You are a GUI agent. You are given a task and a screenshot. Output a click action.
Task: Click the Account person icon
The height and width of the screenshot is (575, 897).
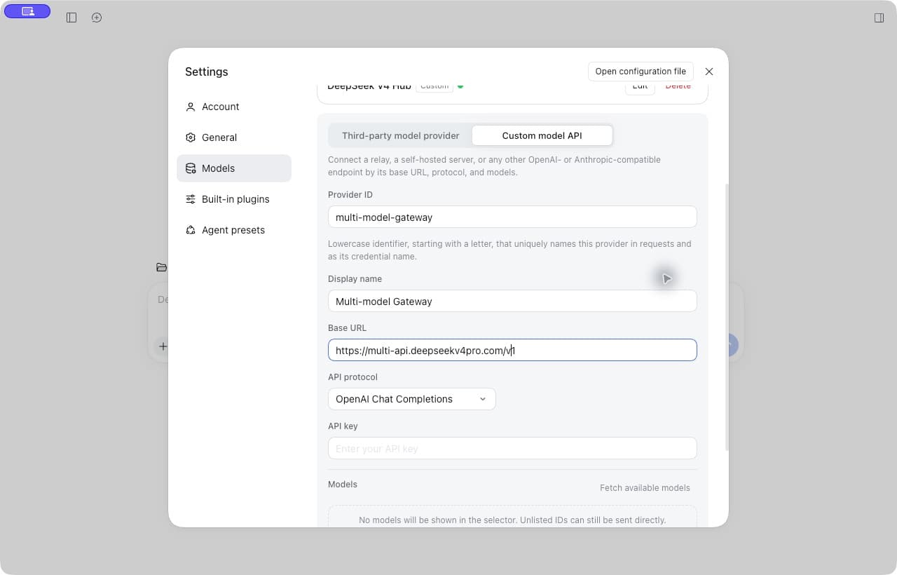pos(191,107)
